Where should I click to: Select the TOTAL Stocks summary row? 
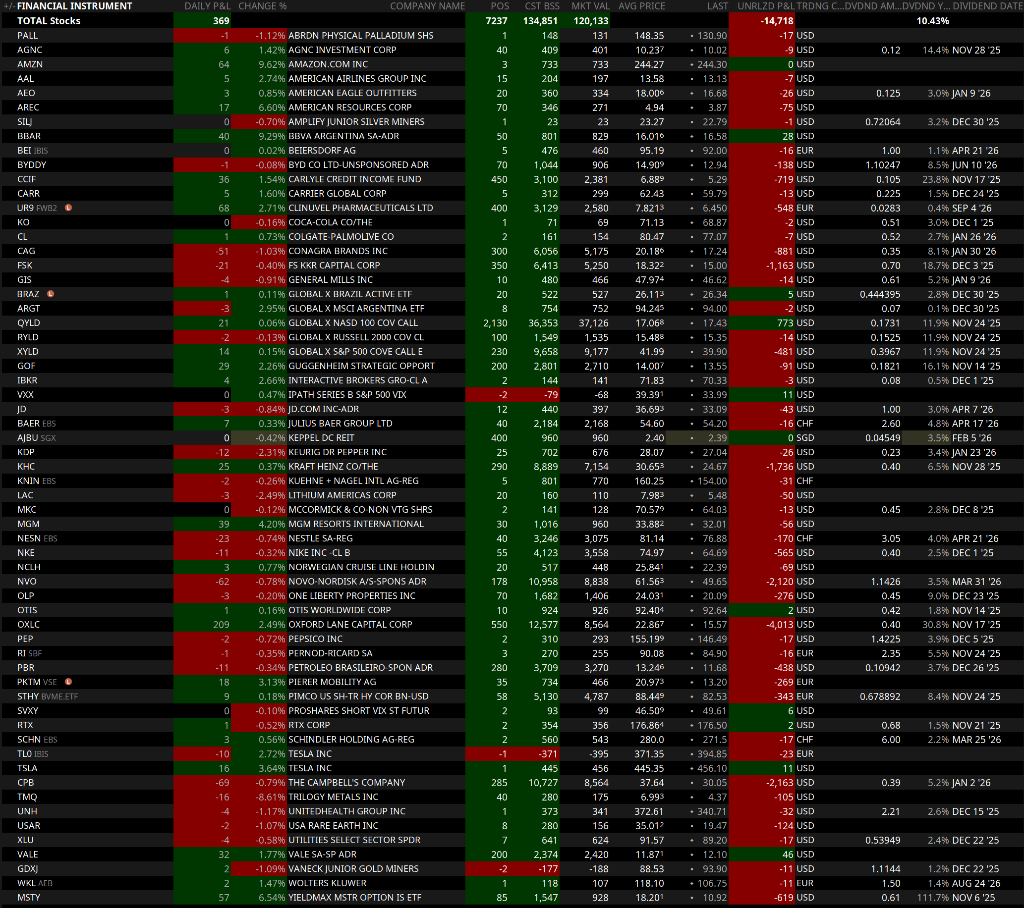[x=49, y=21]
